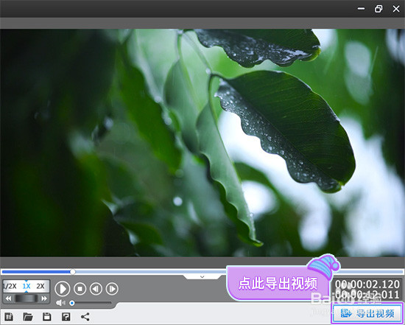Mute the speaker volume icon
Screen dimensions: 405x325
(60, 303)
